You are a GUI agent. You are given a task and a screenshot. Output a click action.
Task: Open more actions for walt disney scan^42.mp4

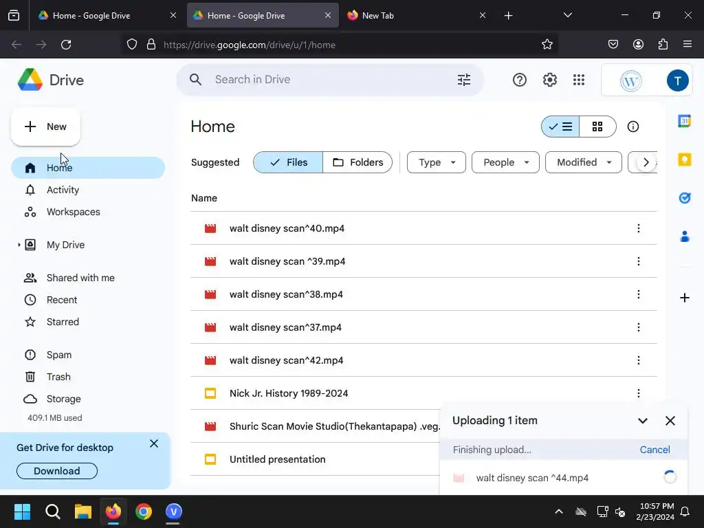tap(639, 360)
